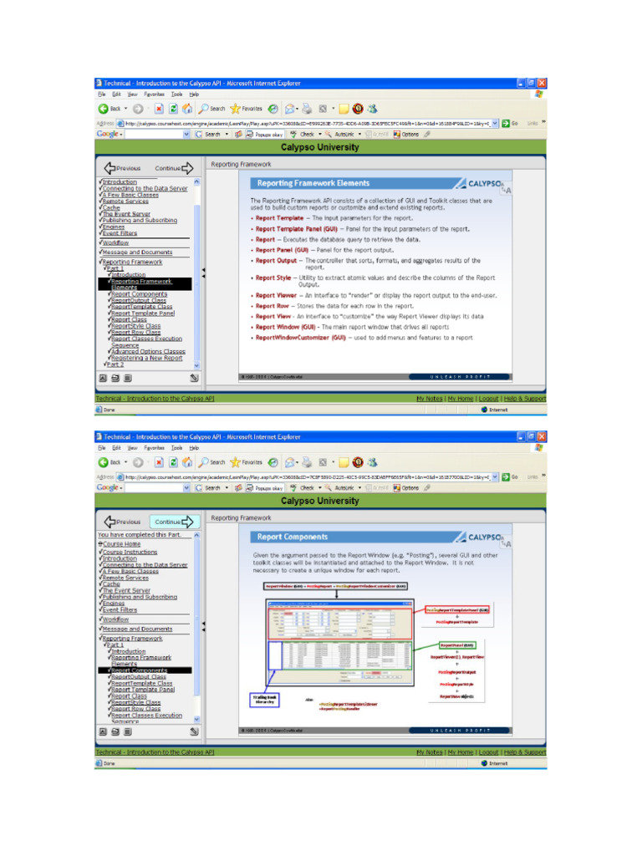
Task: Click the Home icon in the upper window
Action: point(187,109)
